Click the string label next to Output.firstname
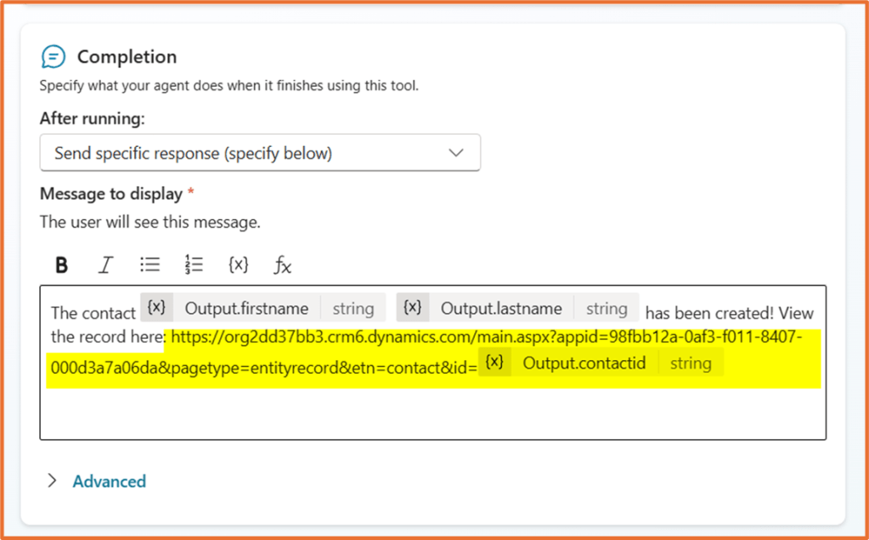Screen dimensions: 869x540 (x=353, y=307)
